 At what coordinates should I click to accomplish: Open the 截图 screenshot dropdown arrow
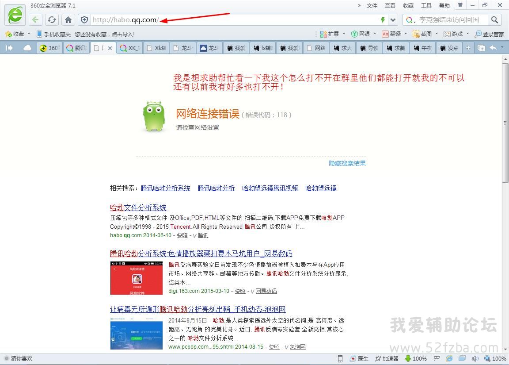point(437,34)
